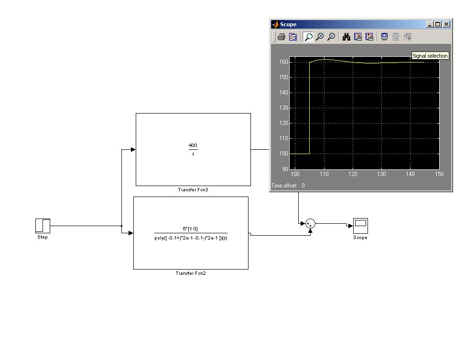Click the Time offset label in Scope
Screen dimensions: 476x354
(x=284, y=186)
